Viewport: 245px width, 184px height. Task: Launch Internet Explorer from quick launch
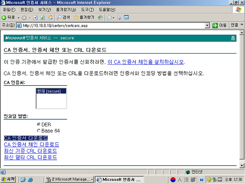[x=30, y=180]
